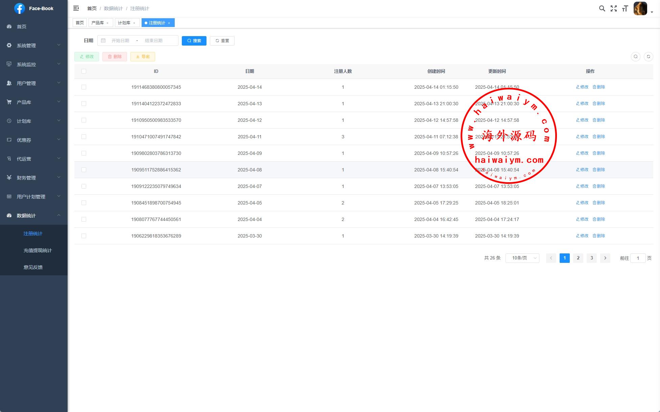
Task: Check the select-all header checkbox
Action: (x=84, y=71)
